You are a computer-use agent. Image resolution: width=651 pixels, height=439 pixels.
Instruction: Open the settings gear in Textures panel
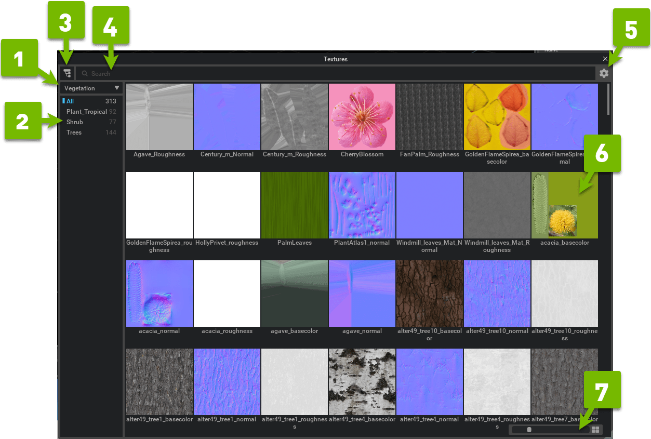click(603, 73)
